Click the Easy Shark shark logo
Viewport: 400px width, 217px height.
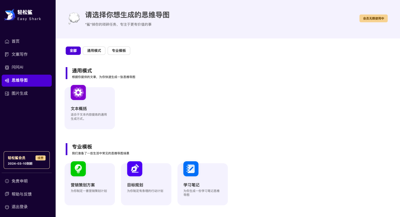pyautogui.click(x=9, y=14)
